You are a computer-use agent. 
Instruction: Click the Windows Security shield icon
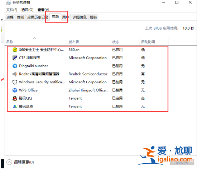tap(15, 82)
